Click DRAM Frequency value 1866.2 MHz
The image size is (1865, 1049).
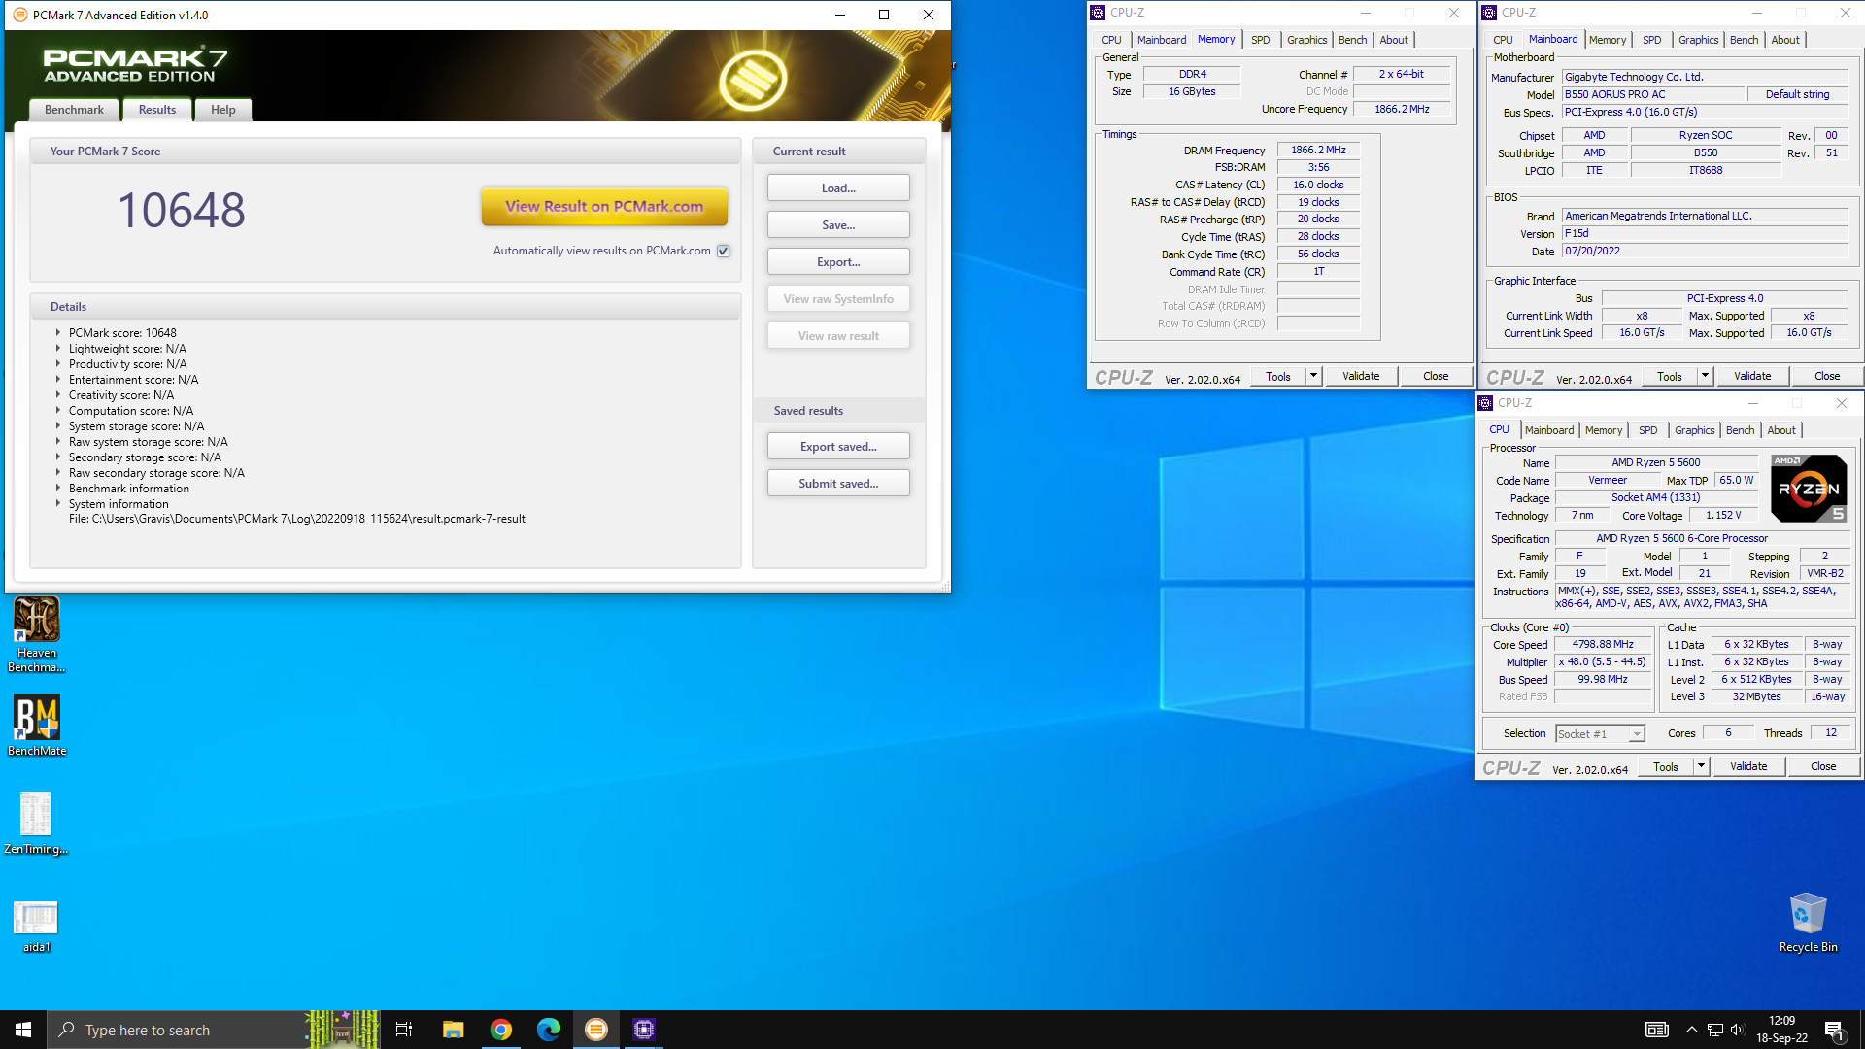coord(1318,150)
